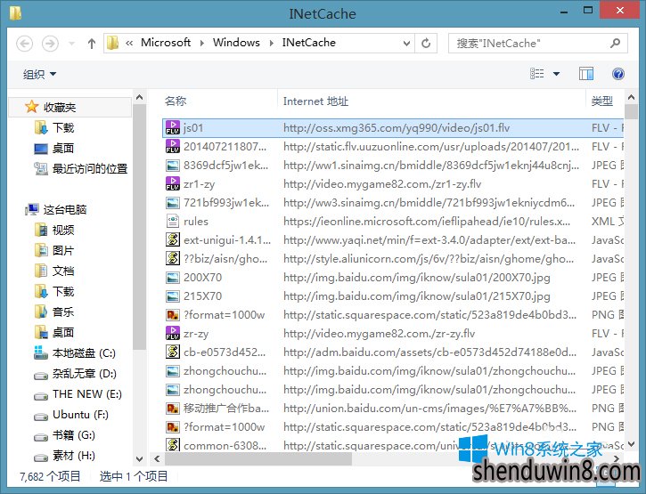This screenshot has width=646, height=494.
Task: Click the JPEG icon of 721bf993jw1ek file
Action: [173, 203]
